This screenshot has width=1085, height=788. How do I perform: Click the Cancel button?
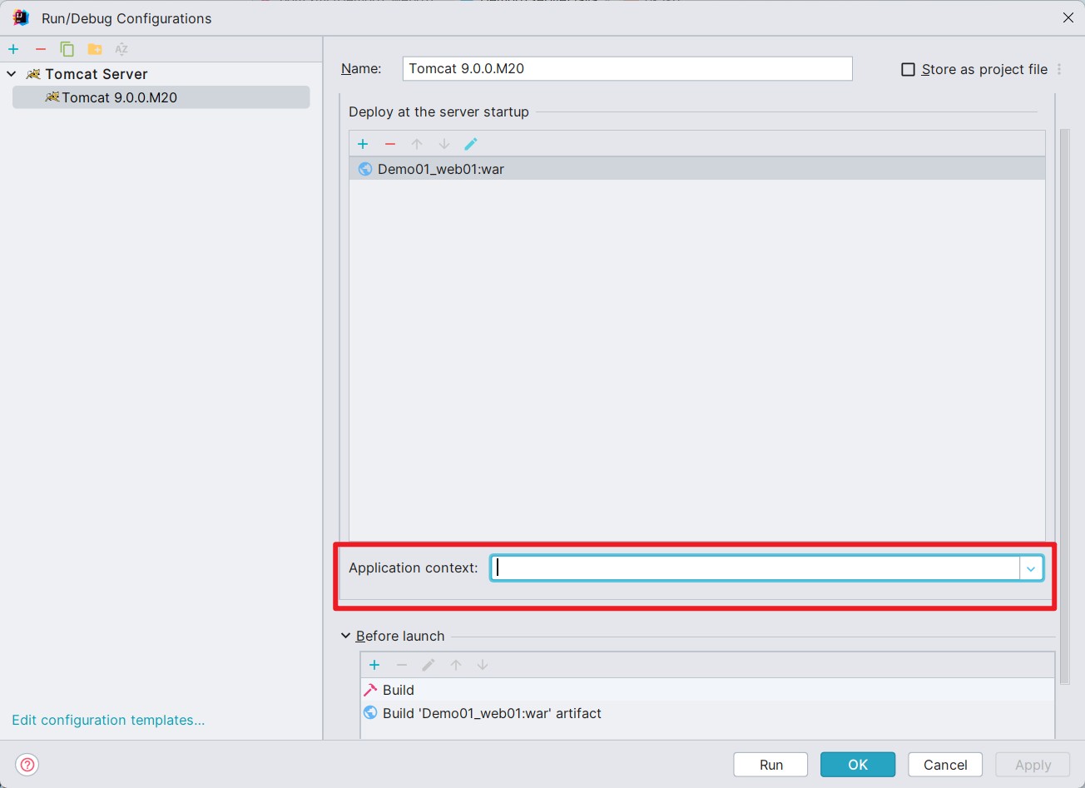(945, 765)
